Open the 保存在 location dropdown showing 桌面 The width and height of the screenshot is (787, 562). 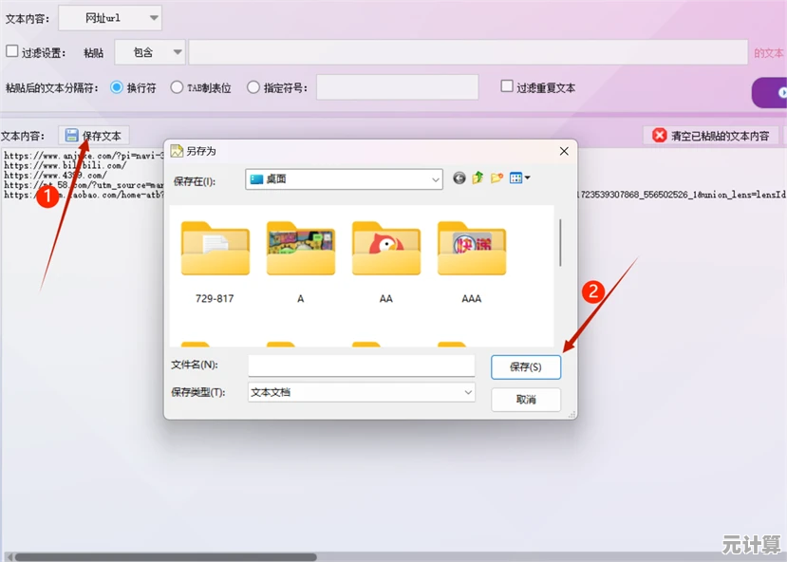[344, 179]
